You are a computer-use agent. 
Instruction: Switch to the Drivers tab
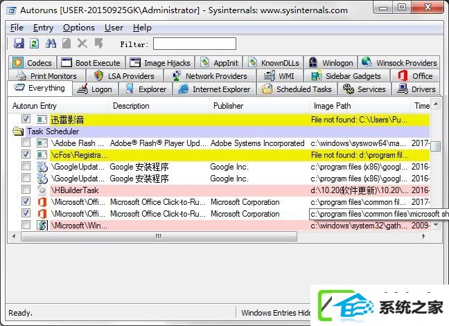coord(416,89)
